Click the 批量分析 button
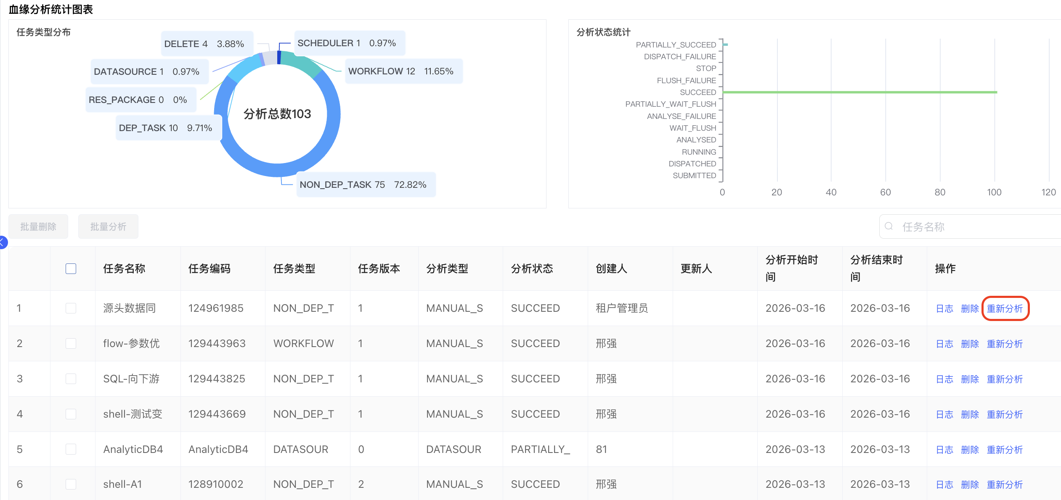The height and width of the screenshot is (500, 1061). tap(108, 226)
